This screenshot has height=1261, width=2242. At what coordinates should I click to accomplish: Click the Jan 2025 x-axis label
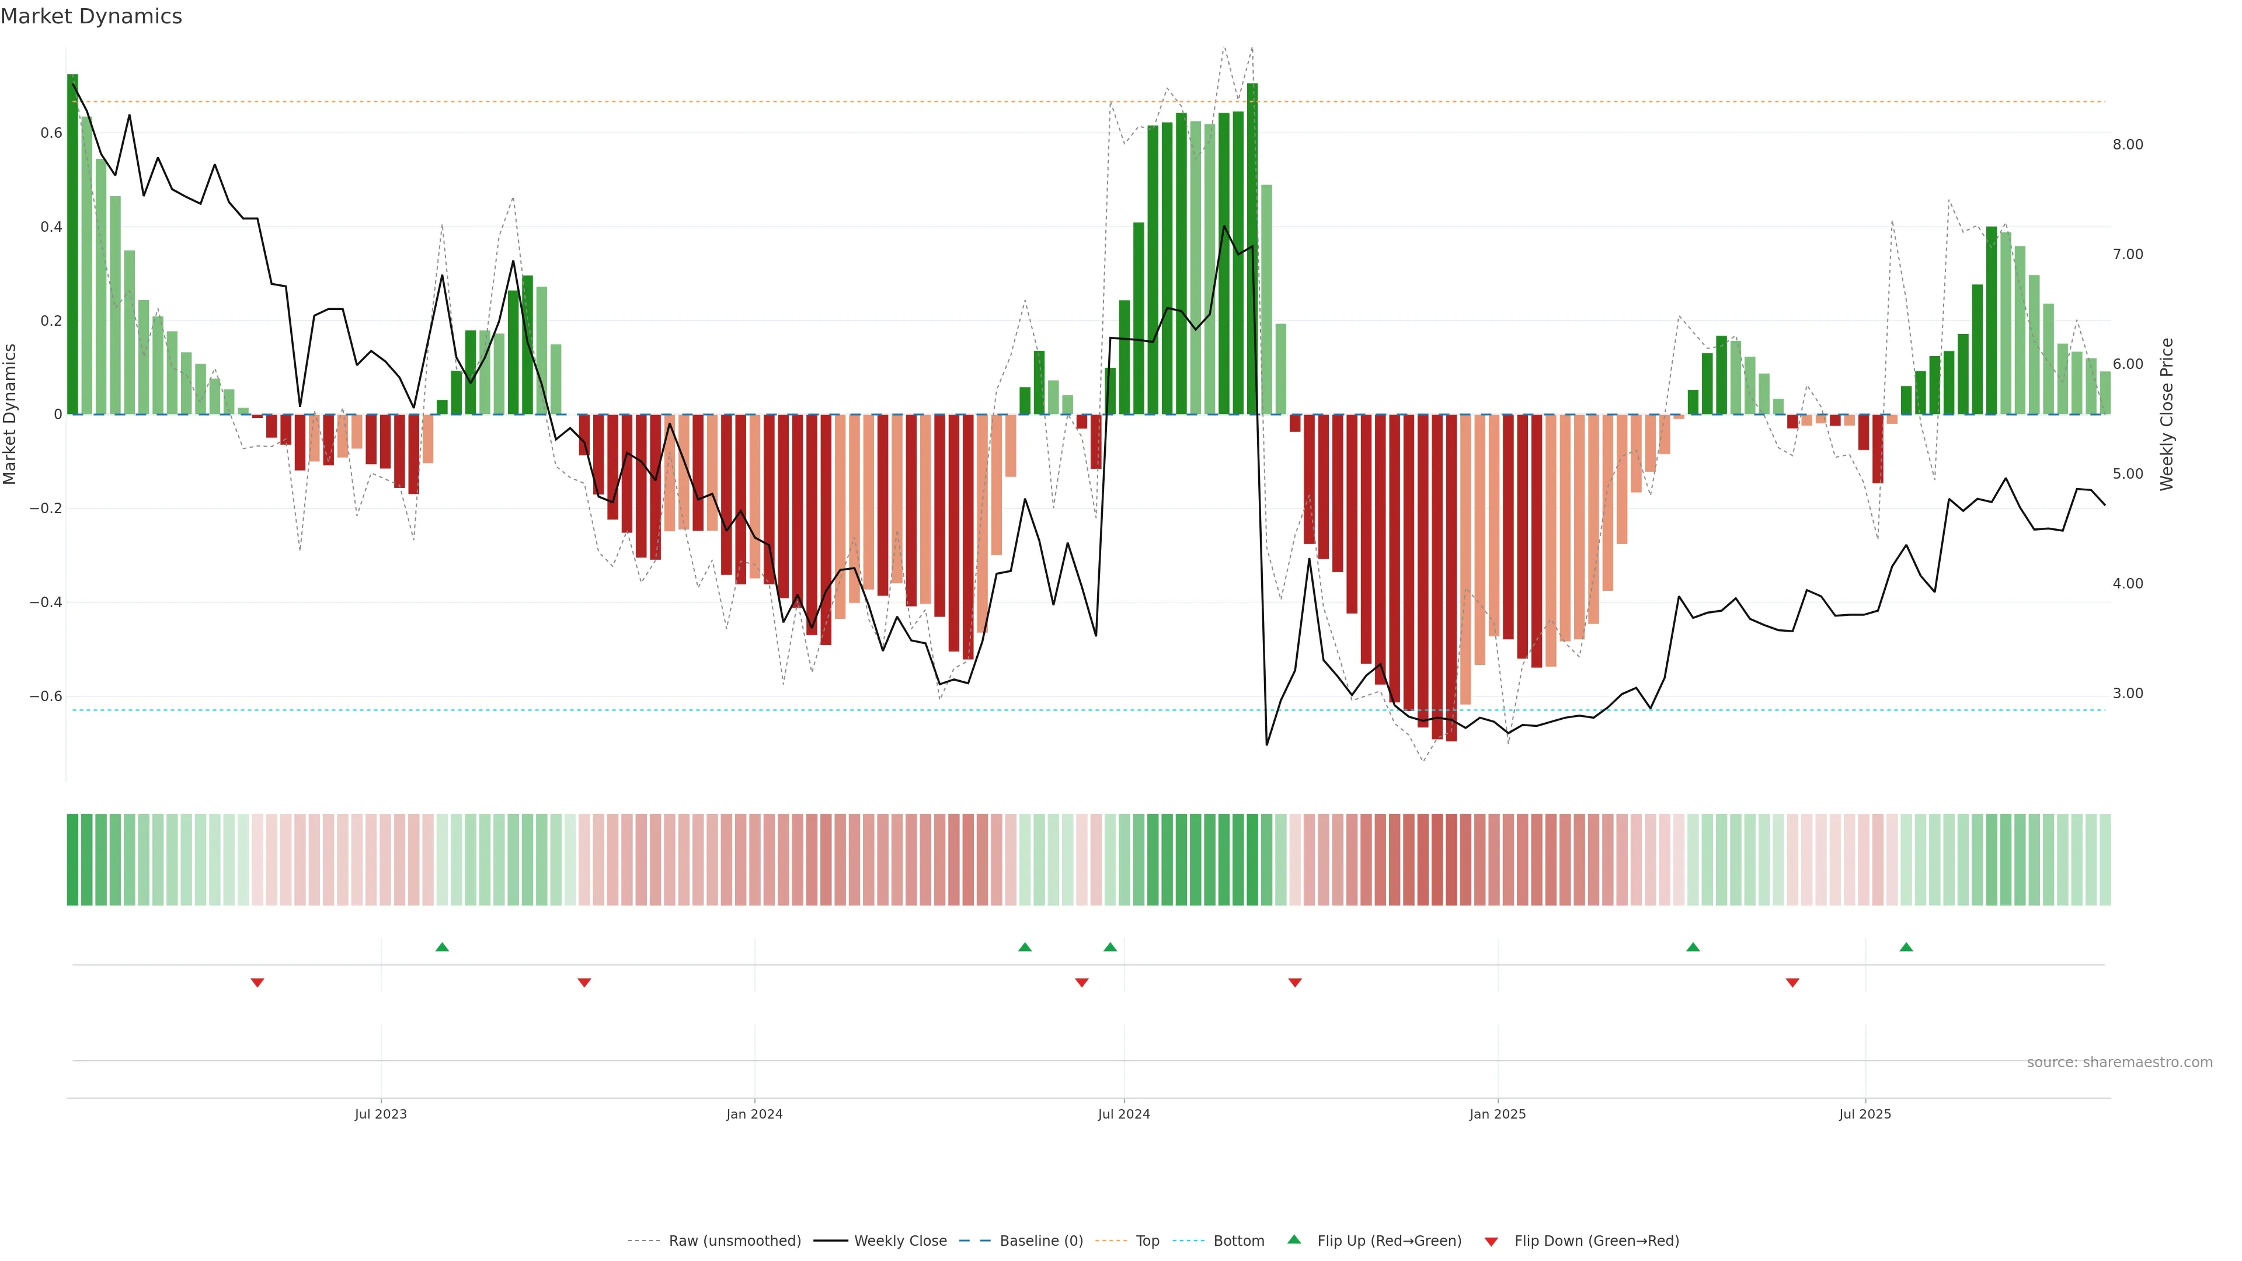tap(1497, 1114)
